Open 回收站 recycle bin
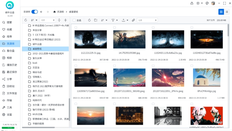The height and width of the screenshot is (131, 232). (x=11, y=86)
